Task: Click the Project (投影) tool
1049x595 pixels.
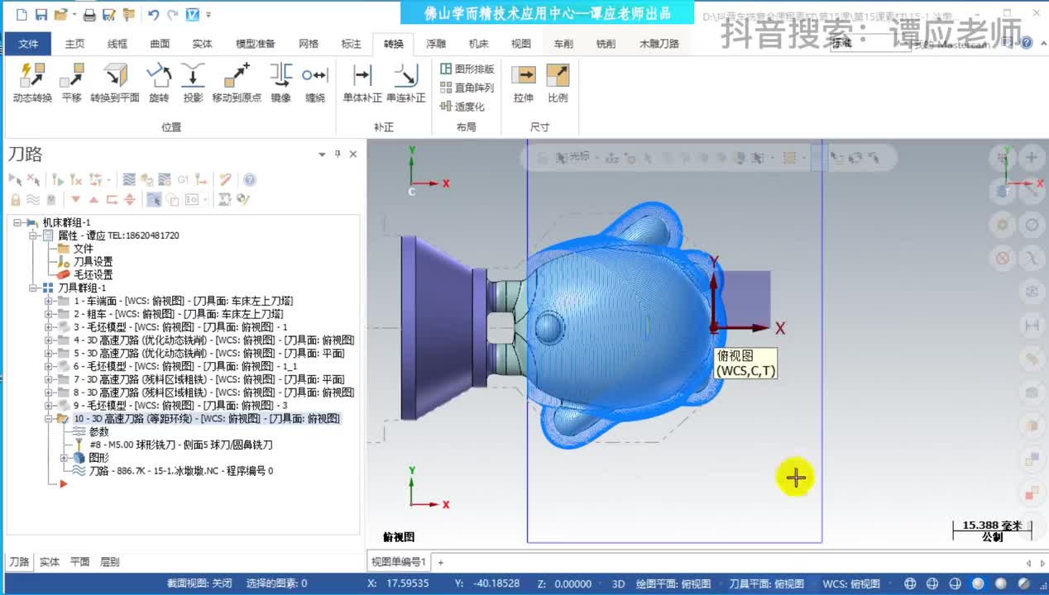Action: pos(193,83)
